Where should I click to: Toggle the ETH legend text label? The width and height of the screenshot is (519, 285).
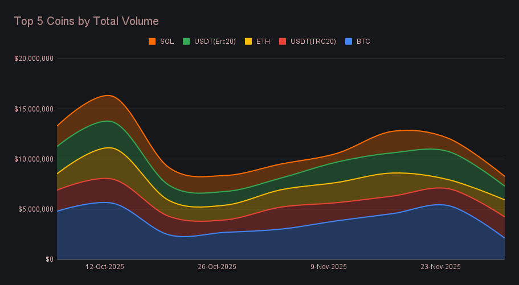pyautogui.click(x=263, y=42)
